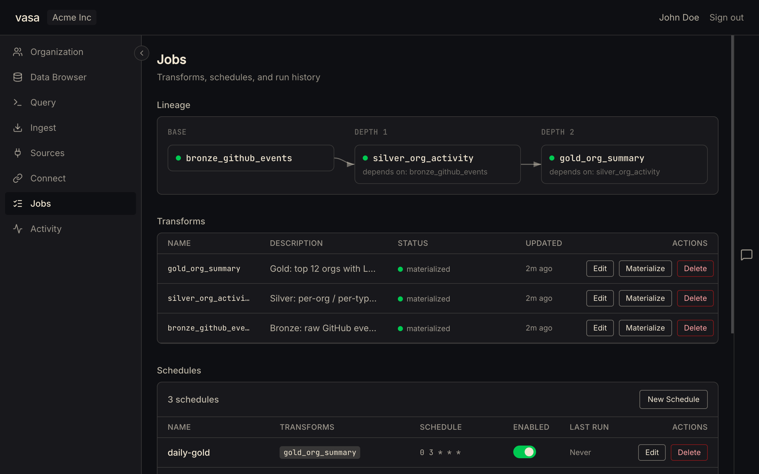
Task: Click materialized status in silver_org_activity row
Action: coord(424,299)
